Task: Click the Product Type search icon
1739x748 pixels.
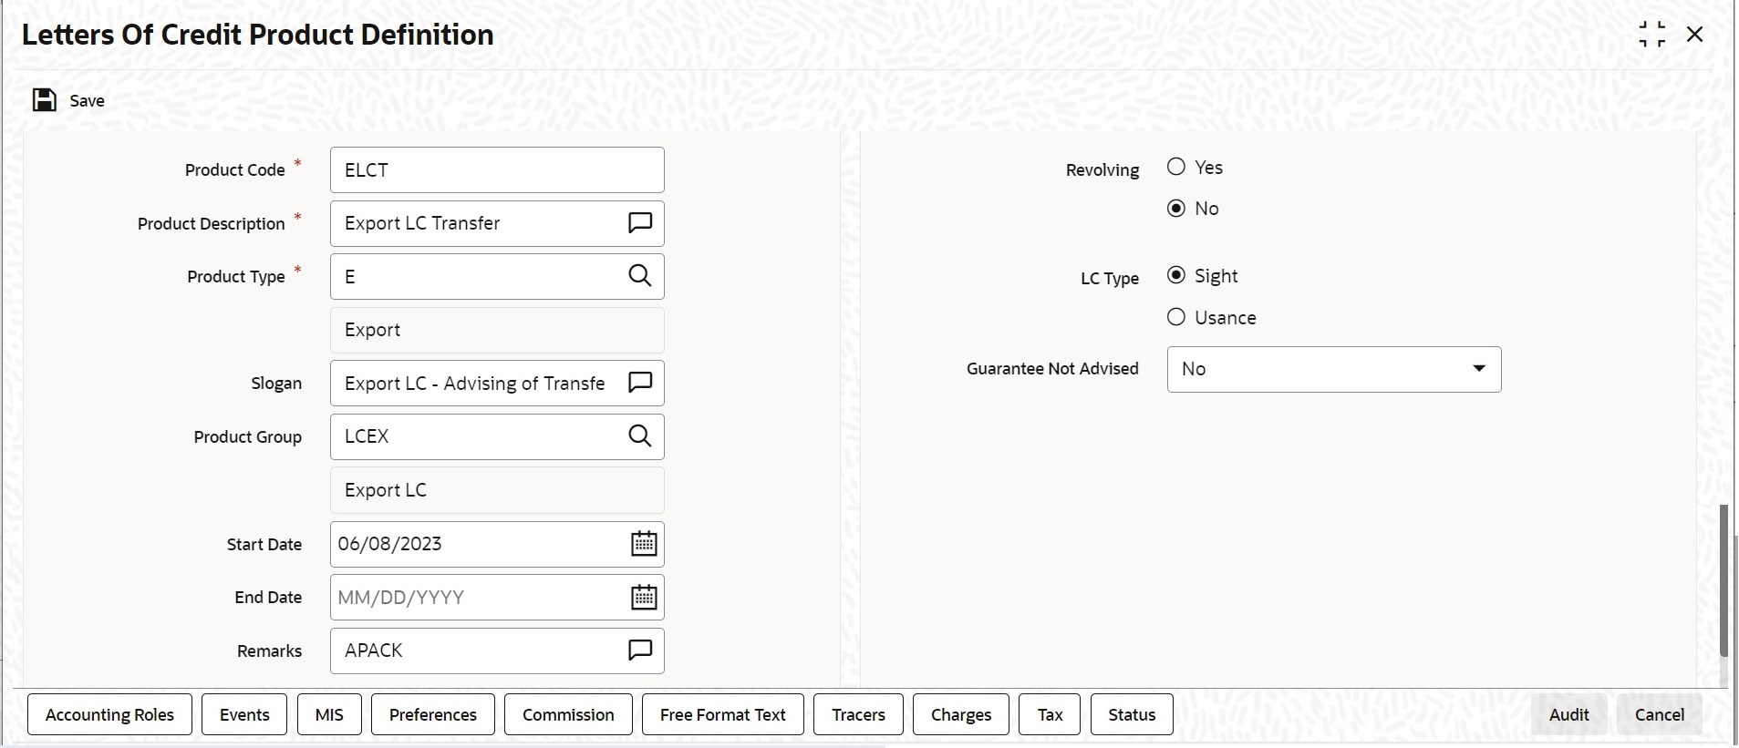Action: coord(640,276)
